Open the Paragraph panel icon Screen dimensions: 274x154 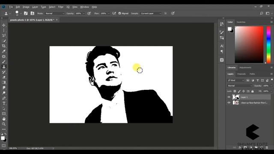coord(222,51)
